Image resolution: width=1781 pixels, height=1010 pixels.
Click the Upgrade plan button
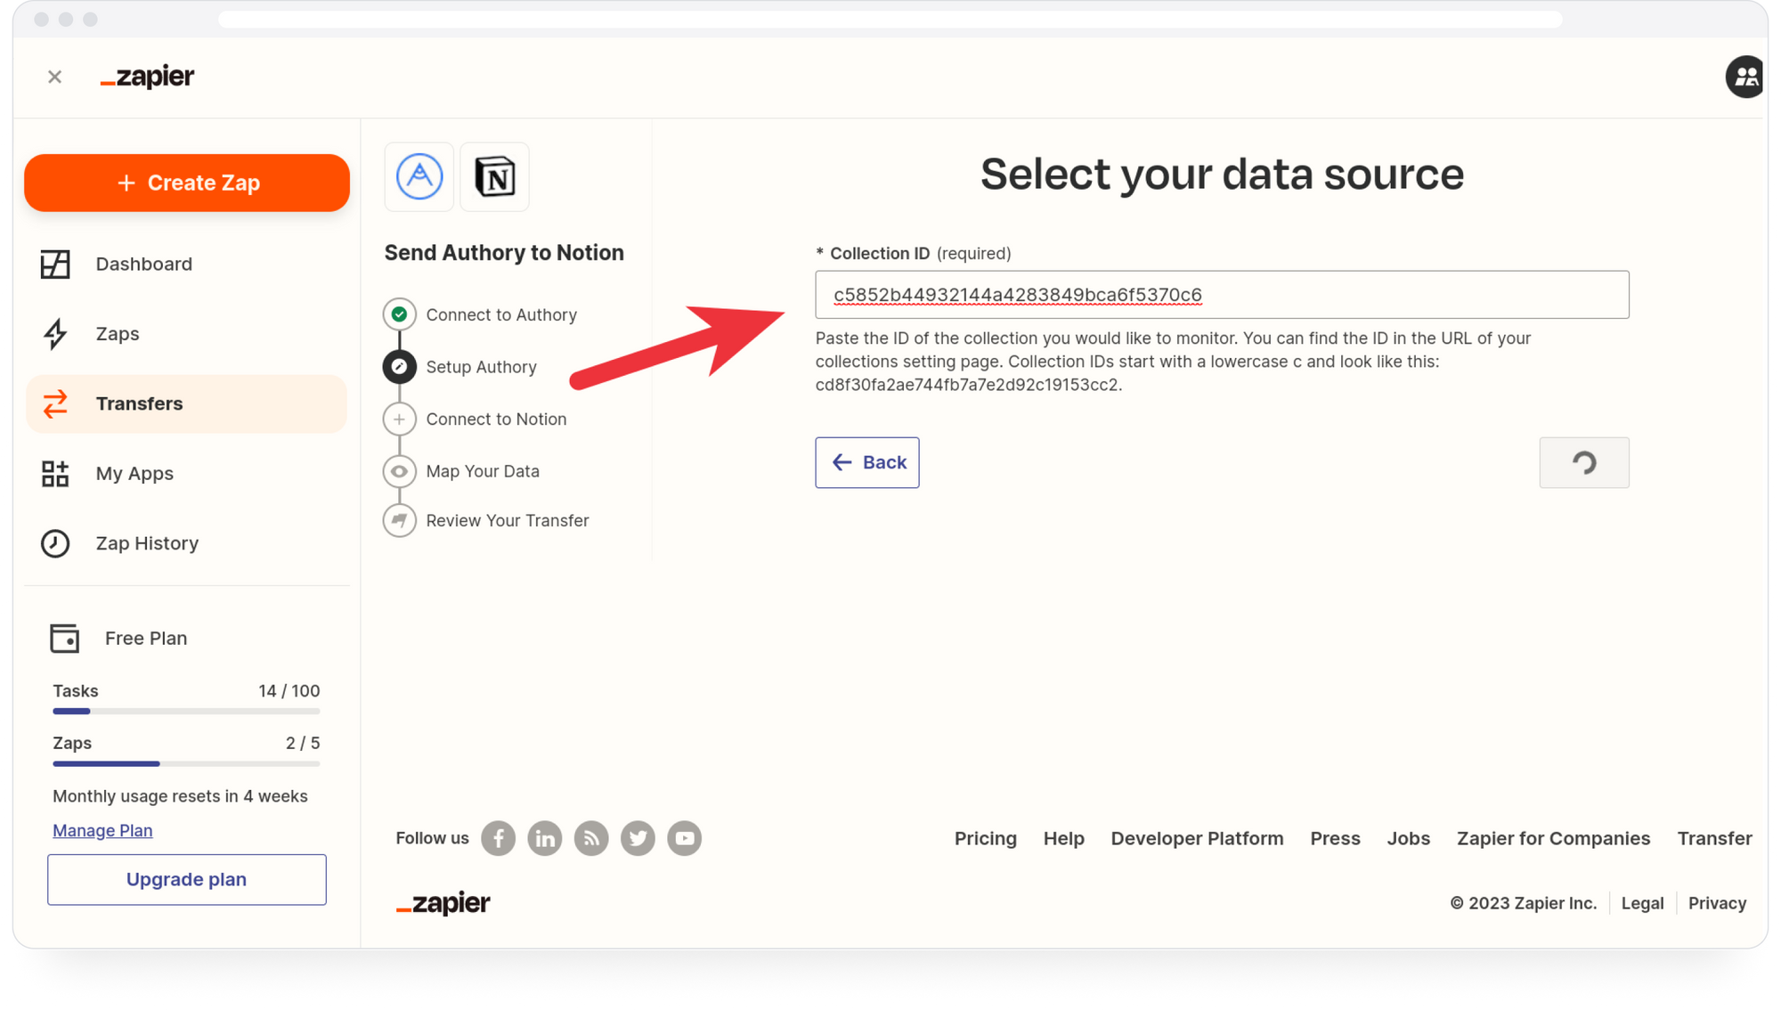coord(187,880)
